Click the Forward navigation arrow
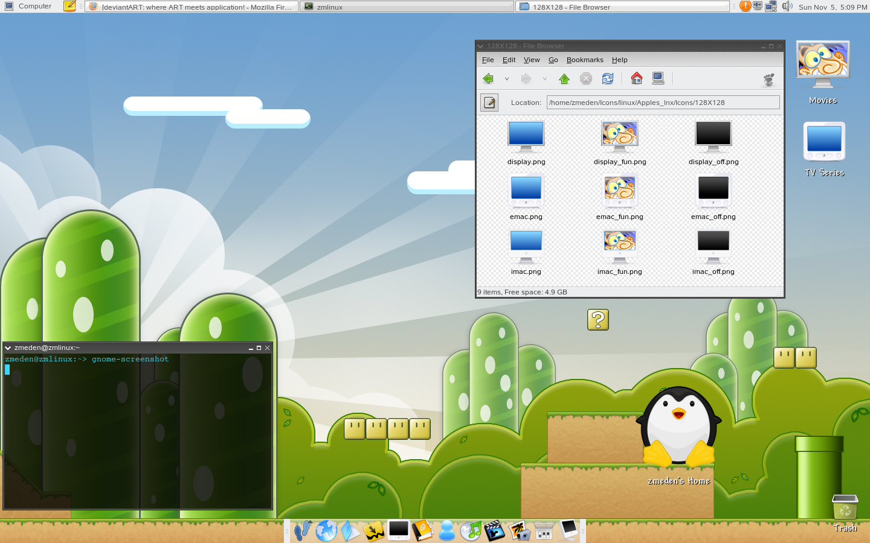870x543 pixels. [526, 78]
